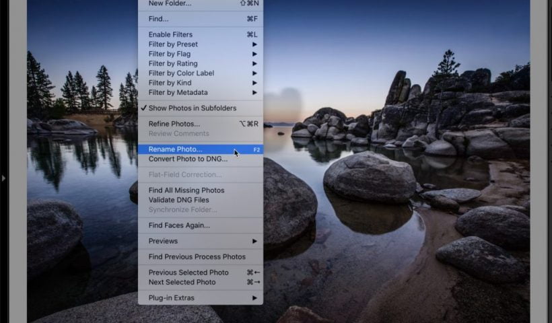The image size is (552, 323).
Task: Enable Filters from the menu
Action: click(170, 35)
